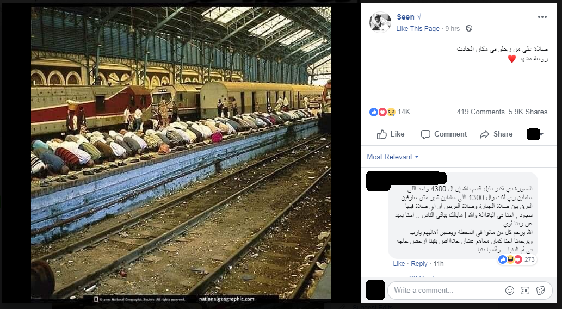562x309 pixels.
Task: Click the Like thumbs-up button on post
Action: click(x=391, y=134)
